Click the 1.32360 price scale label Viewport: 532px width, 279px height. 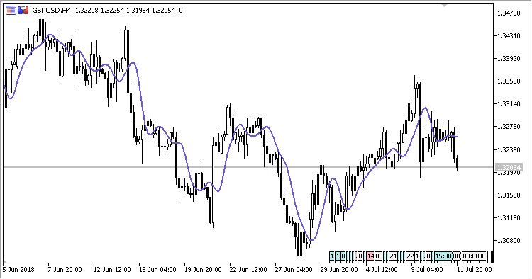[509, 149]
